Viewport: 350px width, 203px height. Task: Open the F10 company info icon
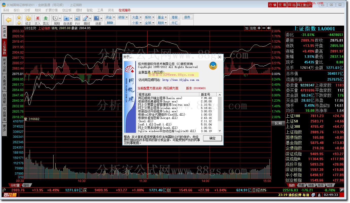coord(77,18)
